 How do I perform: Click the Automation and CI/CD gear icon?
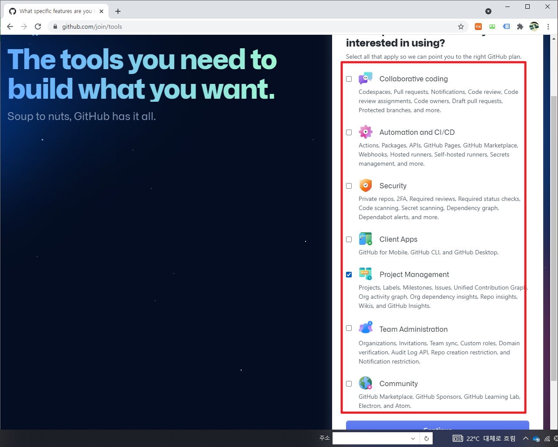pos(366,132)
